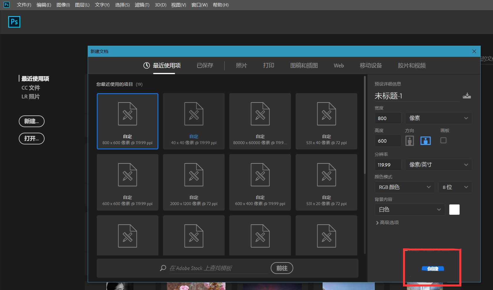Image resolution: width=493 pixels, height=290 pixels.
Task: Open the RGB 颜色 color mode dropdown
Action: click(x=405, y=187)
